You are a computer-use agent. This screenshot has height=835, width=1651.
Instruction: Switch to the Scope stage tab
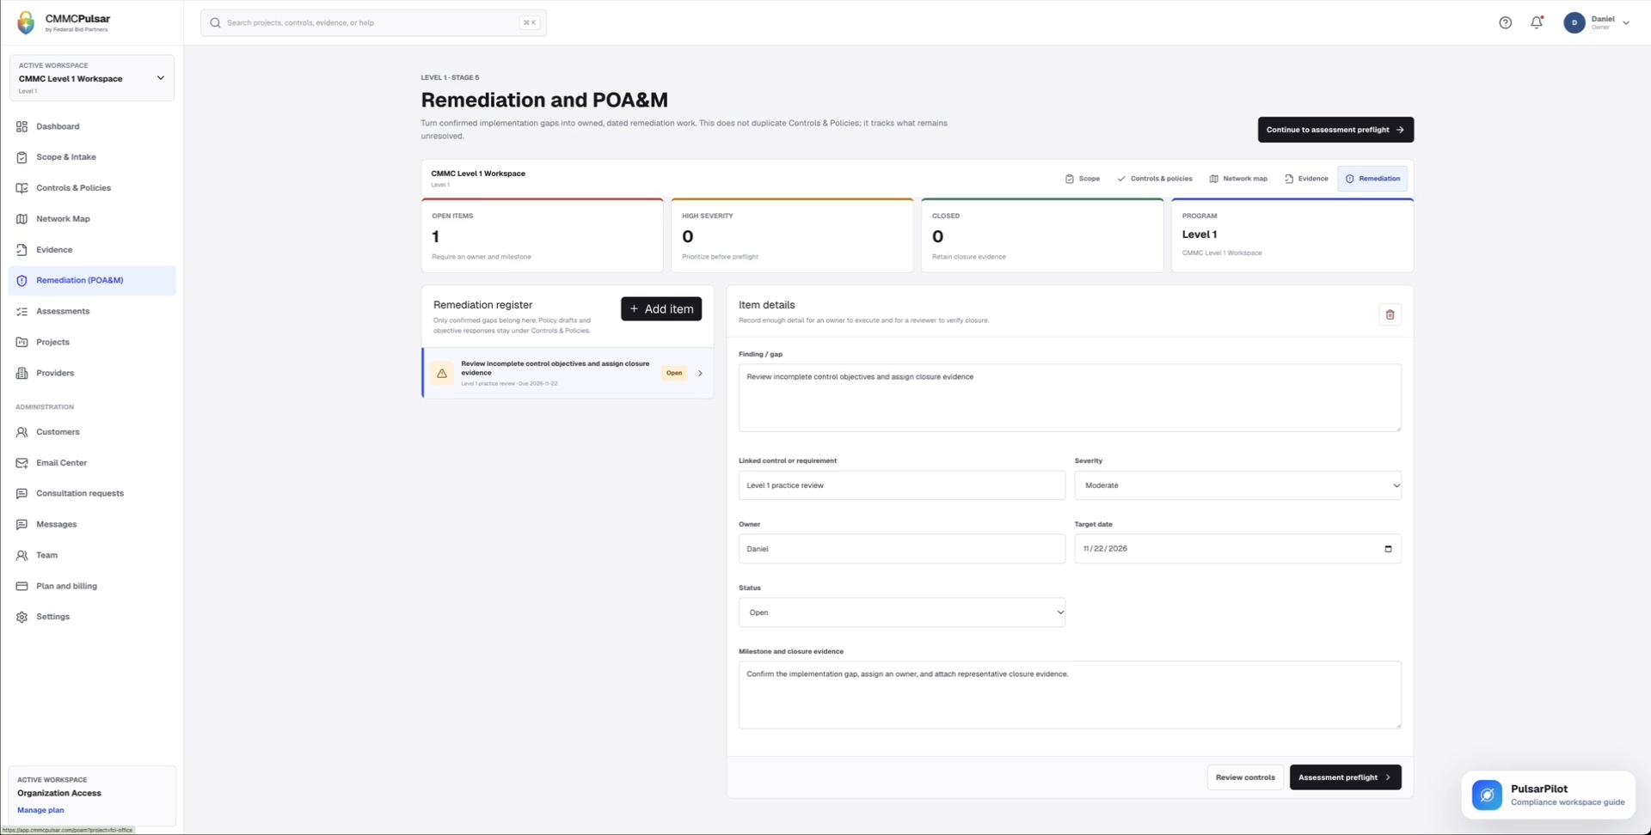1083,179
